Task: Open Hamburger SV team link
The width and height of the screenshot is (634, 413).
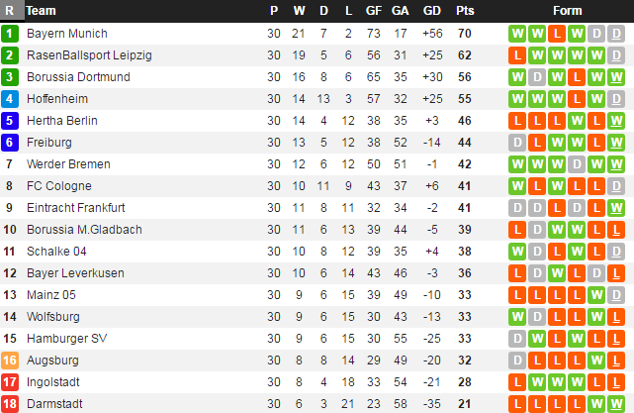Action: [66, 338]
